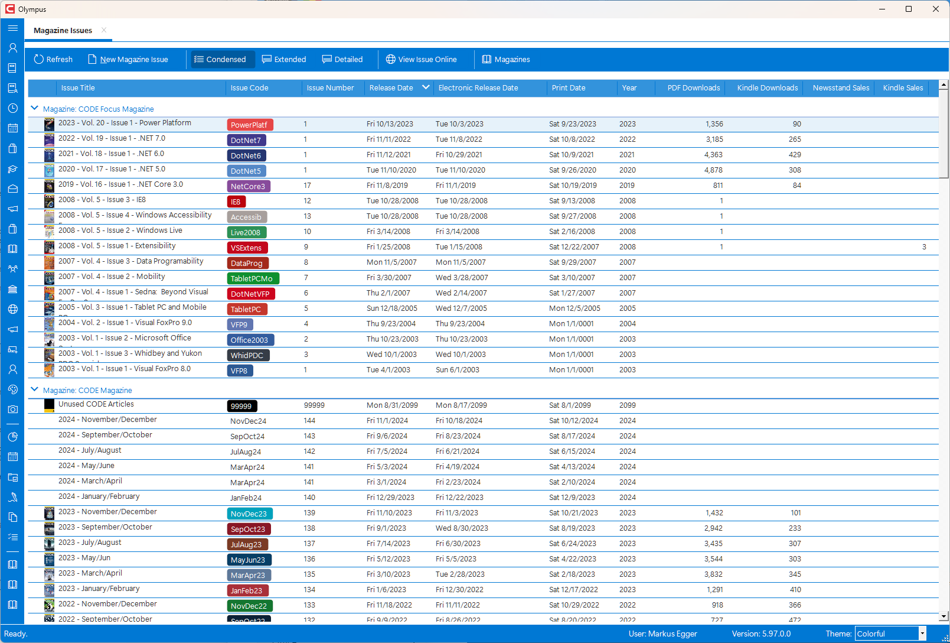The height and width of the screenshot is (643, 950).
Task: Select the 2007 - Vol. 4 Mobility row
Action: coord(483,278)
